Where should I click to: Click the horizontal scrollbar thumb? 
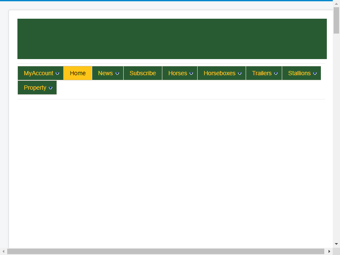(166, 252)
